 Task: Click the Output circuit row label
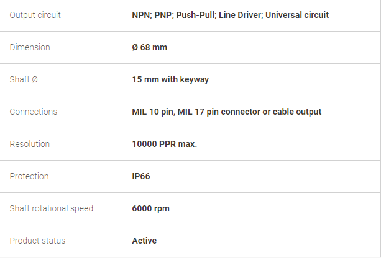[35, 15]
